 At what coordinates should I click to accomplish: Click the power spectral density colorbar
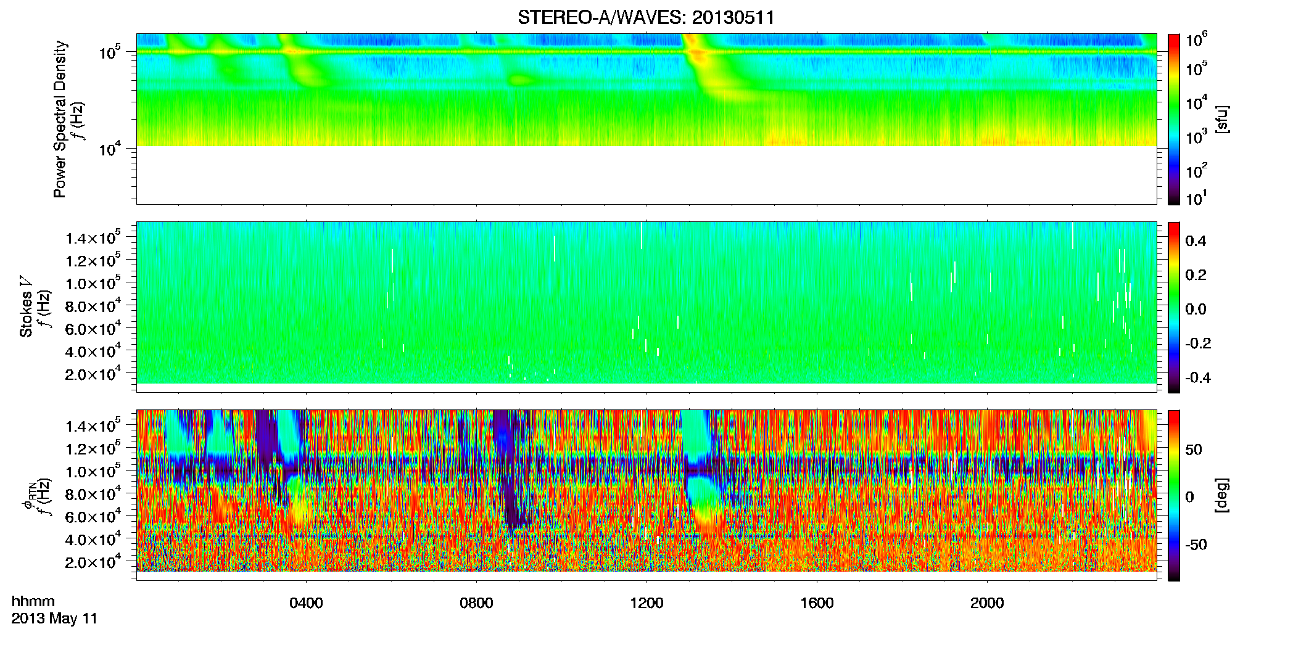pyautogui.click(x=1173, y=119)
